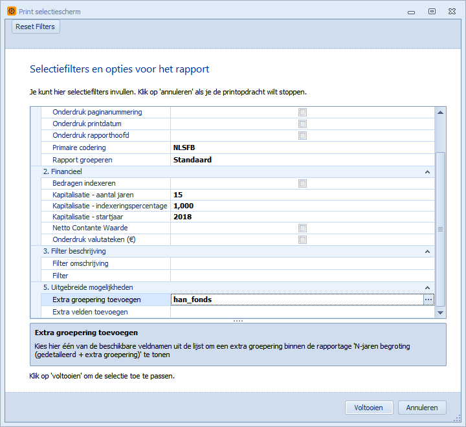Click the orange app icon in title bar

pyautogui.click(x=11, y=11)
